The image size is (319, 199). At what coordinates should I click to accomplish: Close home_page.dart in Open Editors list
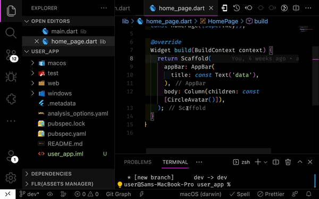coord(37,41)
